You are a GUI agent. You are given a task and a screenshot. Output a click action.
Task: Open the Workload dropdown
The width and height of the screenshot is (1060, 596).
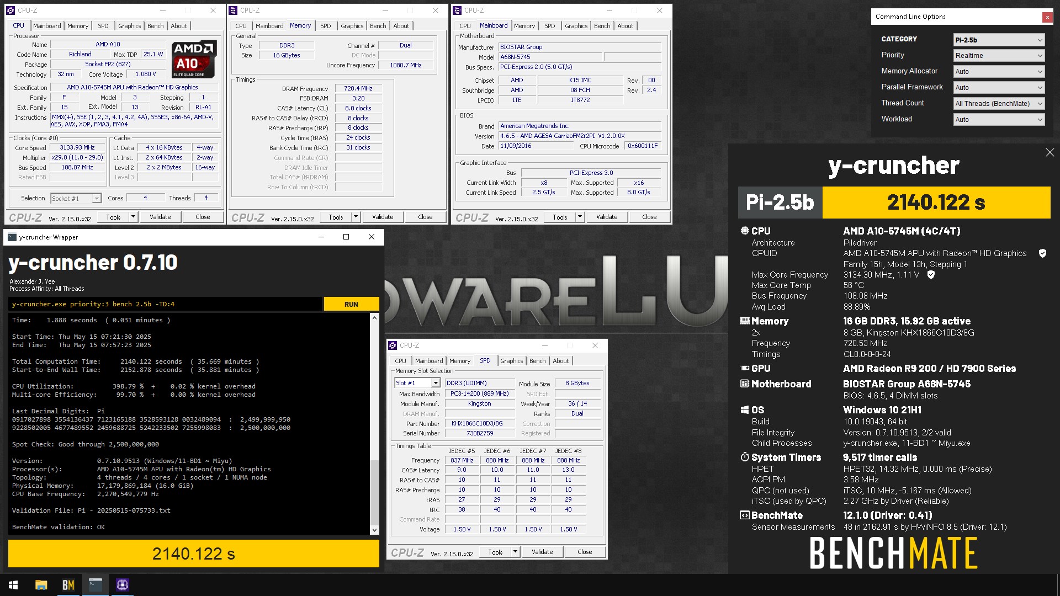[999, 120]
